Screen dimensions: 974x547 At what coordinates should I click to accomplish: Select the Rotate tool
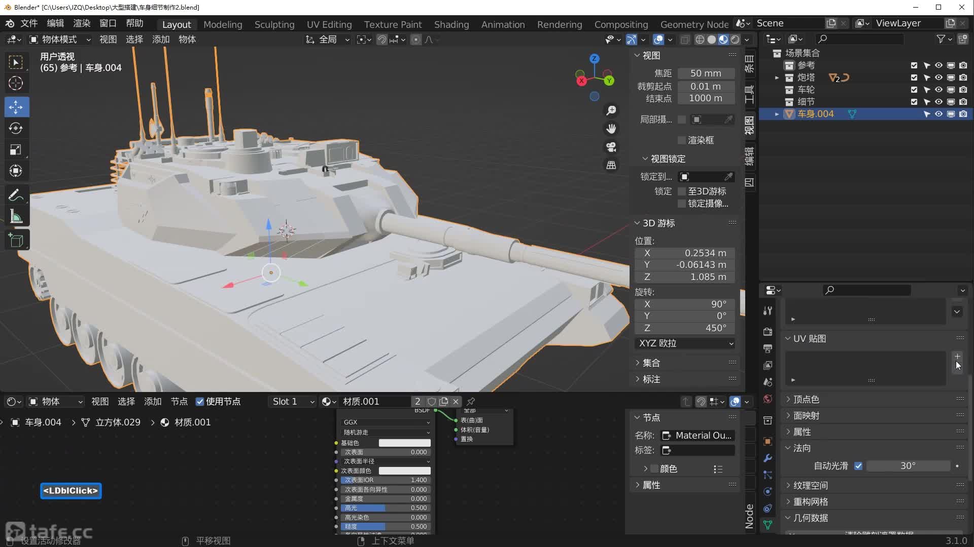[16, 128]
